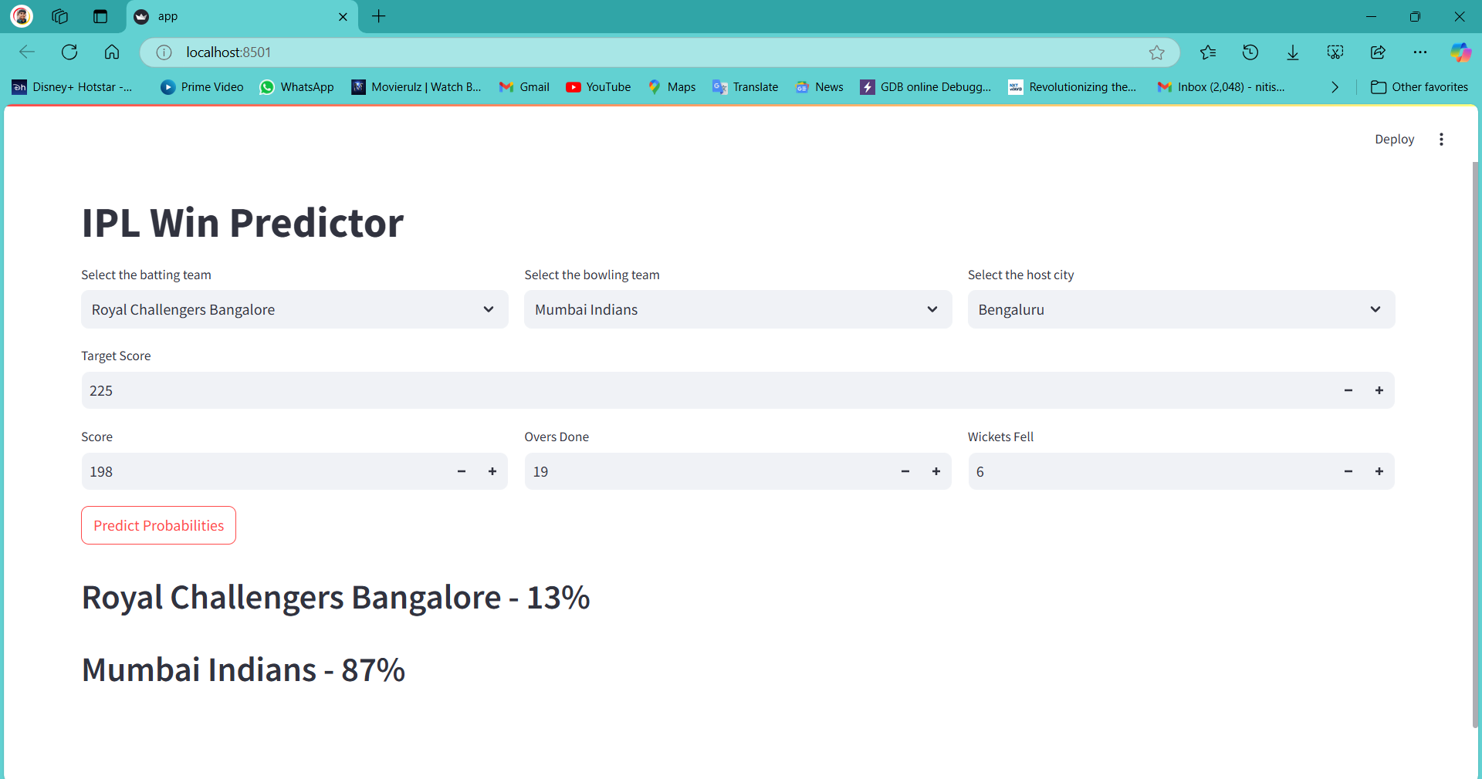This screenshot has width=1482, height=779.
Task: Open News bookmark
Action: pyautogui.click(x=819, y=87)
